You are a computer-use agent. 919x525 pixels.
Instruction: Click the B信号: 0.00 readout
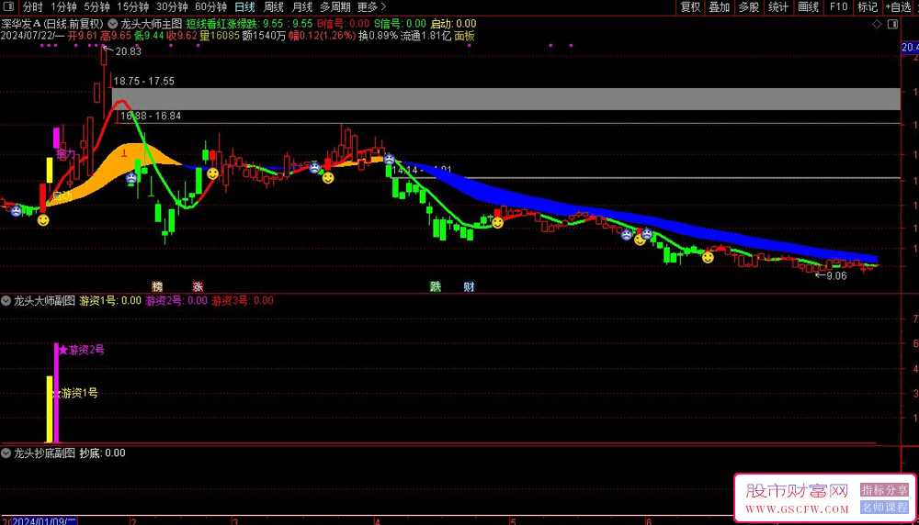tap(344, 24)
